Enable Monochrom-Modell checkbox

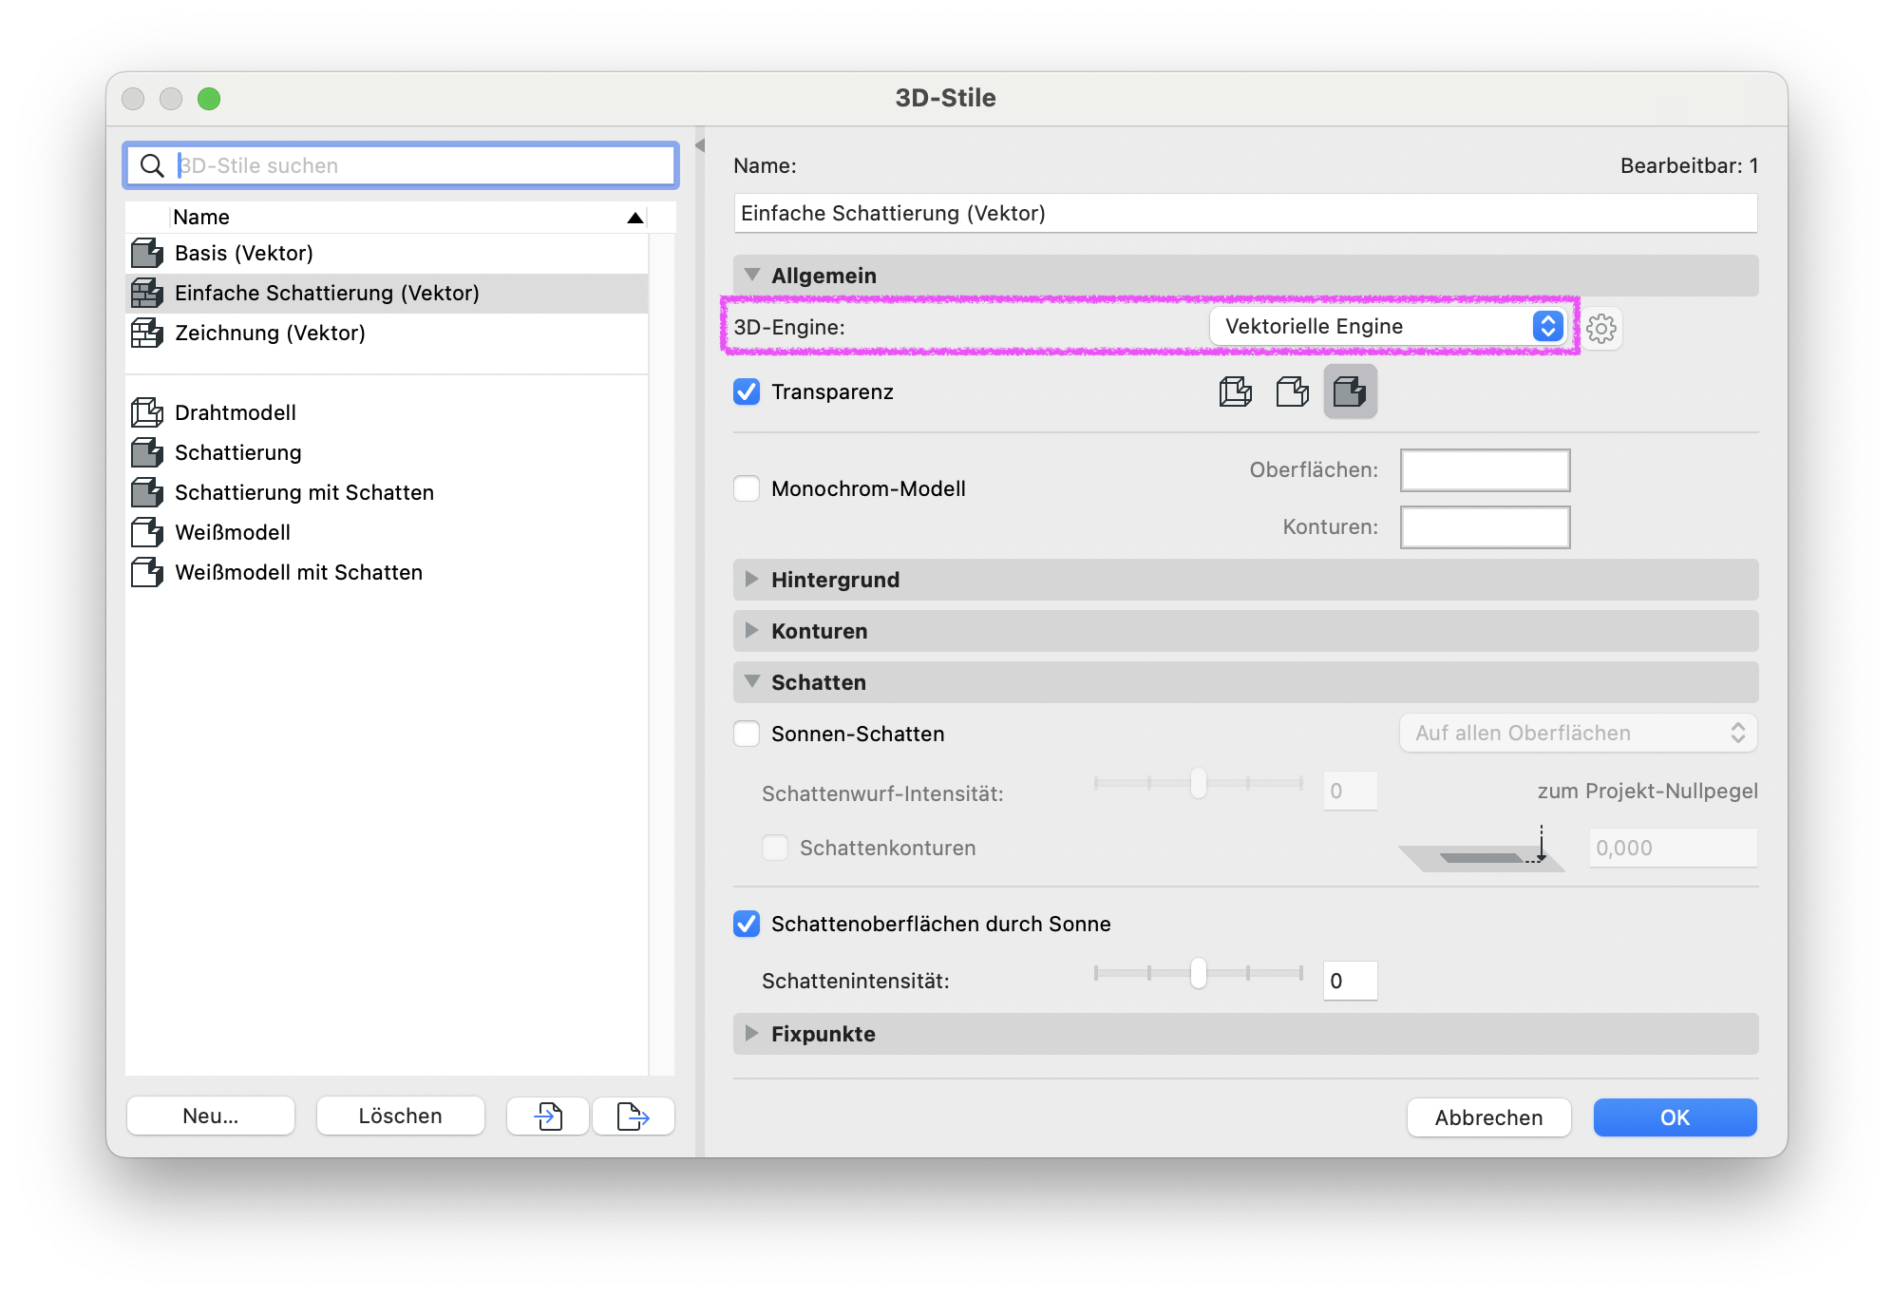point(747,488)
